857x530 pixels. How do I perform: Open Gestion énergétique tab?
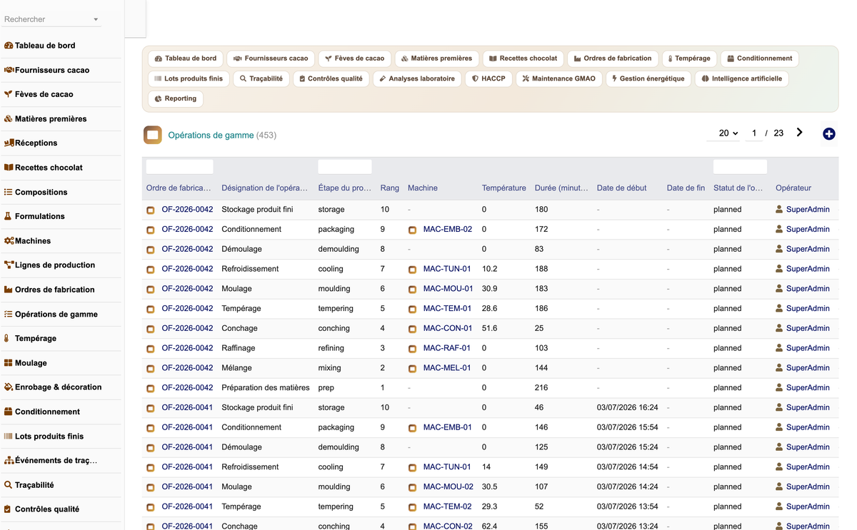pos(648,78)
